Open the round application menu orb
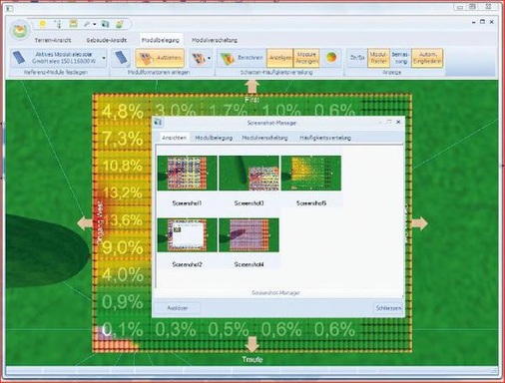This screenshot has height=383, width=505. coord(20,30)
